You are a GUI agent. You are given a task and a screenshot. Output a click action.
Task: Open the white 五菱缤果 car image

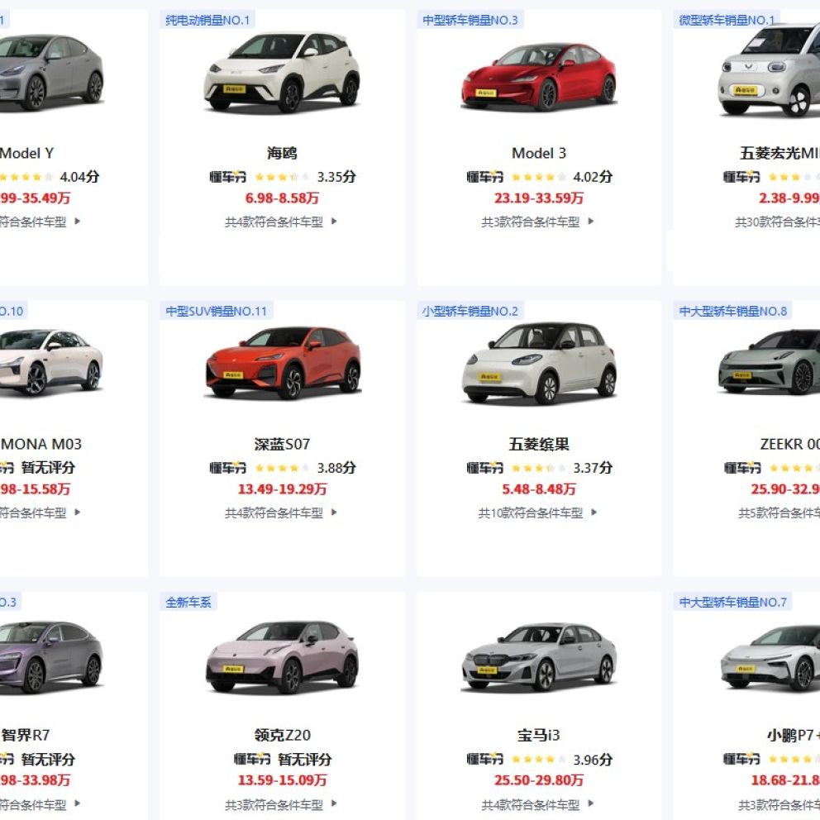tap(539, 364)
